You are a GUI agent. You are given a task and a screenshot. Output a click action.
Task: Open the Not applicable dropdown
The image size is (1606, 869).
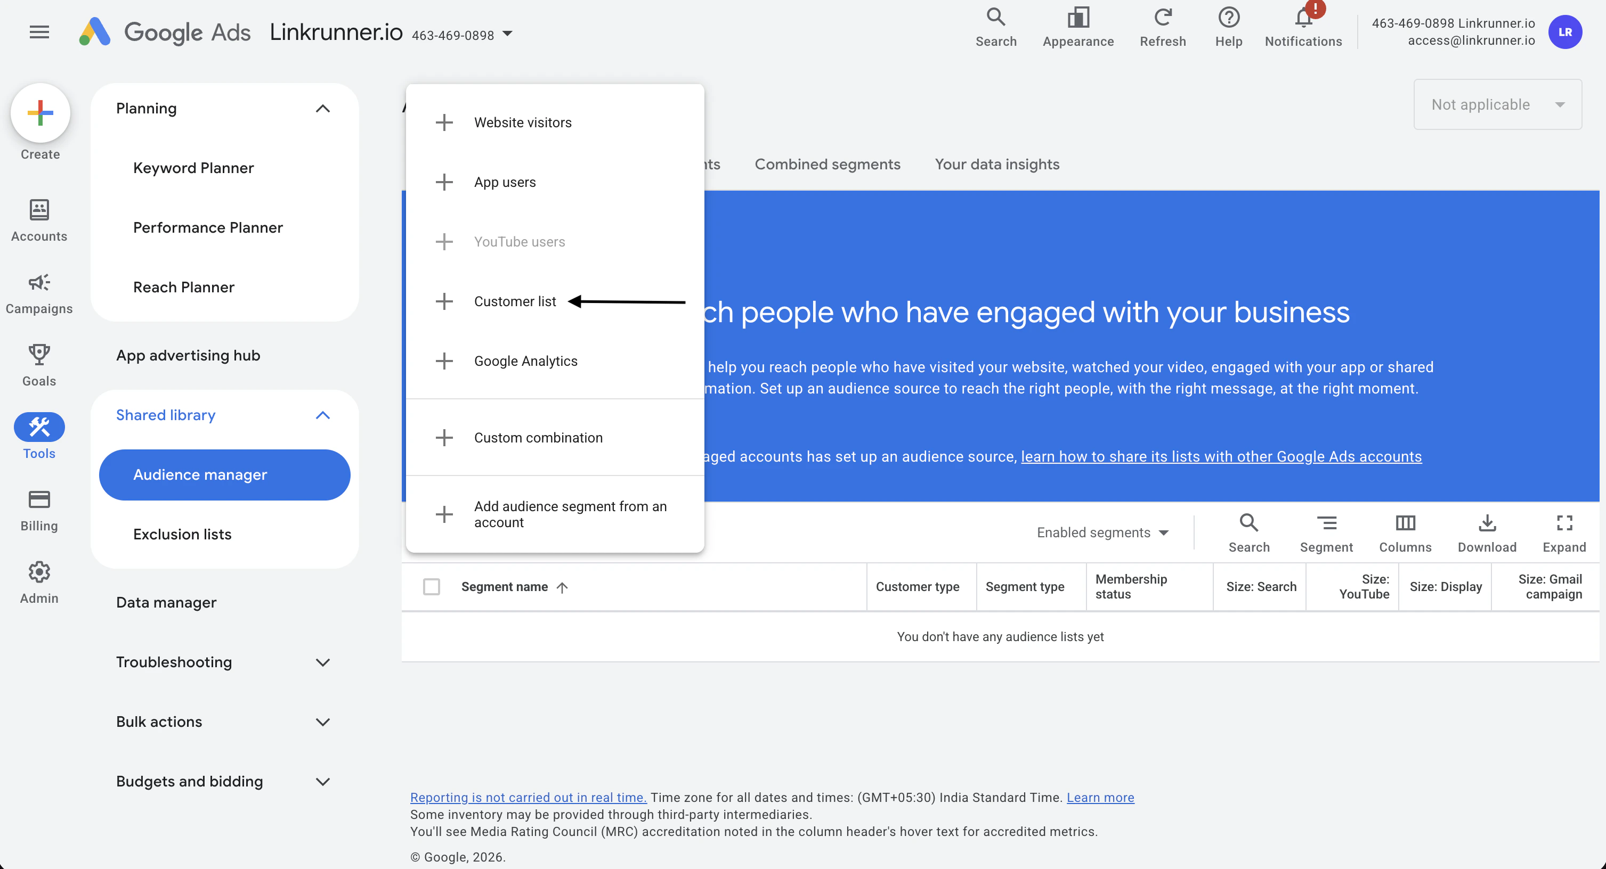[1497, 105]
